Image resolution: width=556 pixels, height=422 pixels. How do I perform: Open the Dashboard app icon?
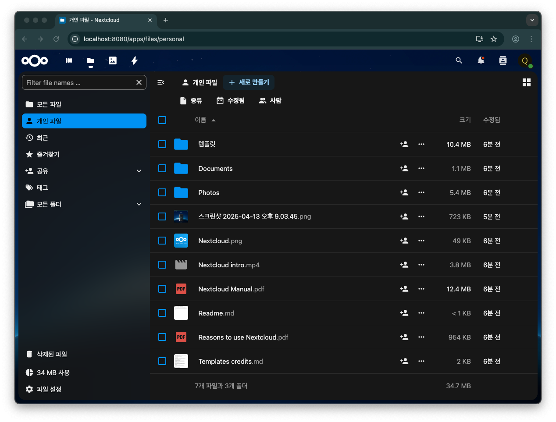click(69, 60)
